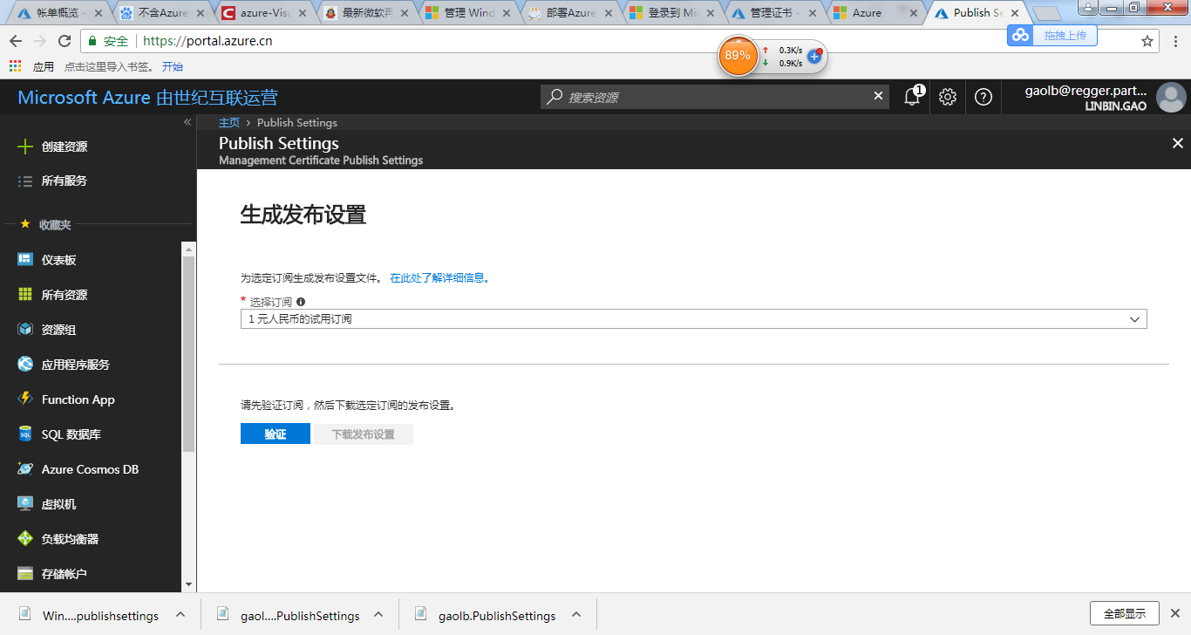This screenshot has width=1191, height=635.
Task: Switch to the 管理 Wind browser tab
Action: (469, 13)
